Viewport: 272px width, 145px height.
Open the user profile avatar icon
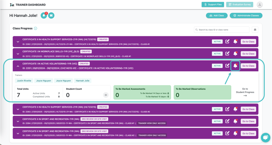click(x=259, y=5)
